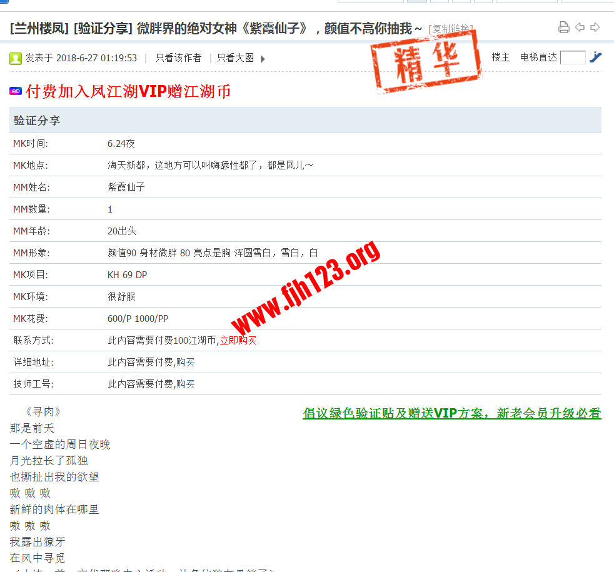Image resolution: width=614 pixels, height=572 pixels.
Task: Click the elevator jump-to-floor icon
Action: 595,58
